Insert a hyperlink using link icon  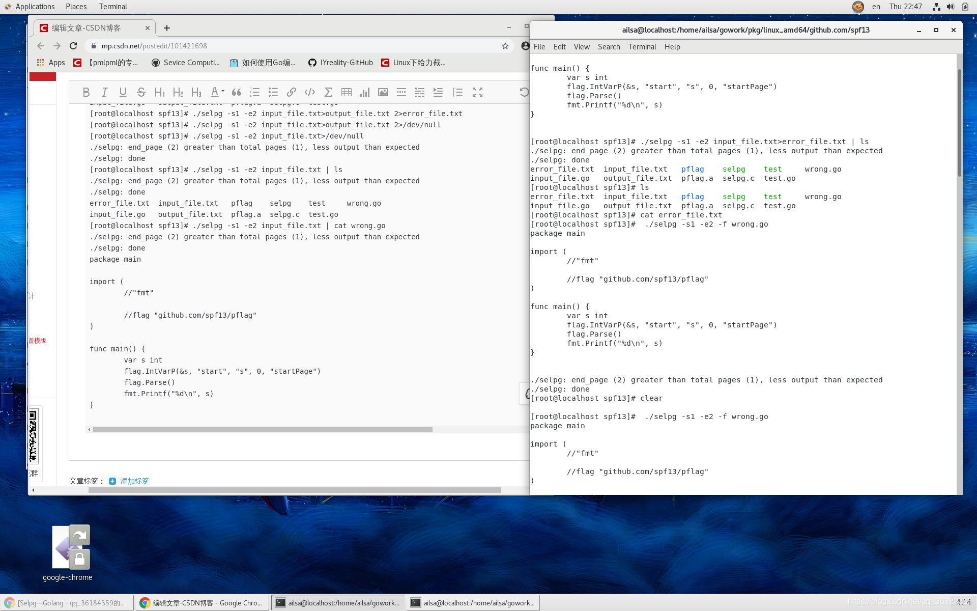291,92
